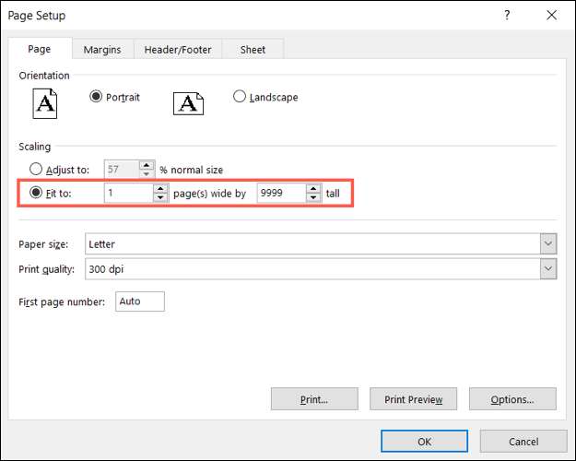Screen dimensions: 576x461
Task: Choose the Adjust to scaling option
Action: (37, 170)
